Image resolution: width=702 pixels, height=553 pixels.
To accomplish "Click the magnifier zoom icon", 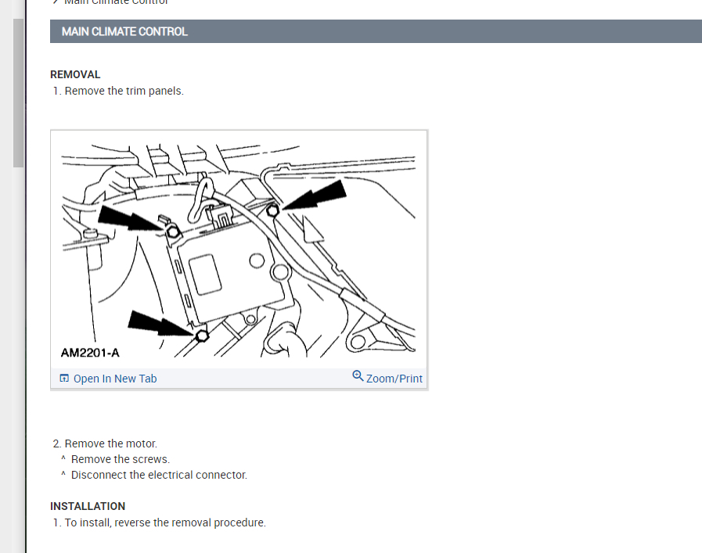I will 358,375.
